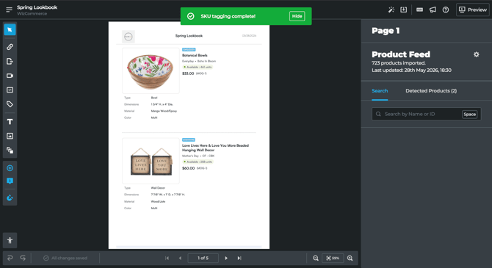Go to the previous page
492x268 pixels.
[180, 258]
